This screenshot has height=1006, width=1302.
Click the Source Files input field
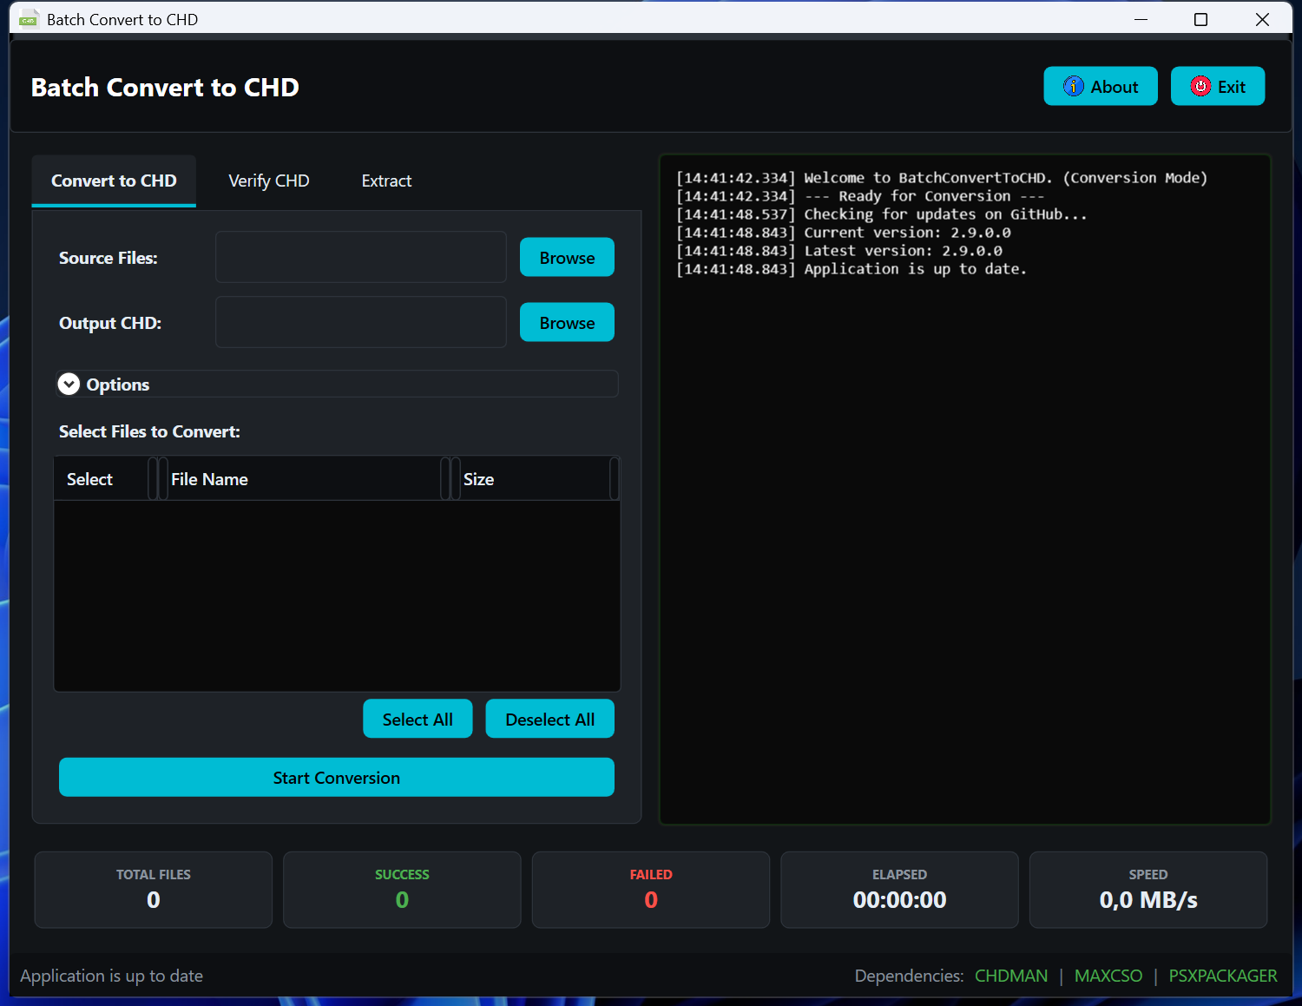point(361,257)
